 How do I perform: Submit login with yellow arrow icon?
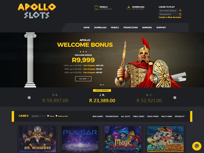point(180,10)
